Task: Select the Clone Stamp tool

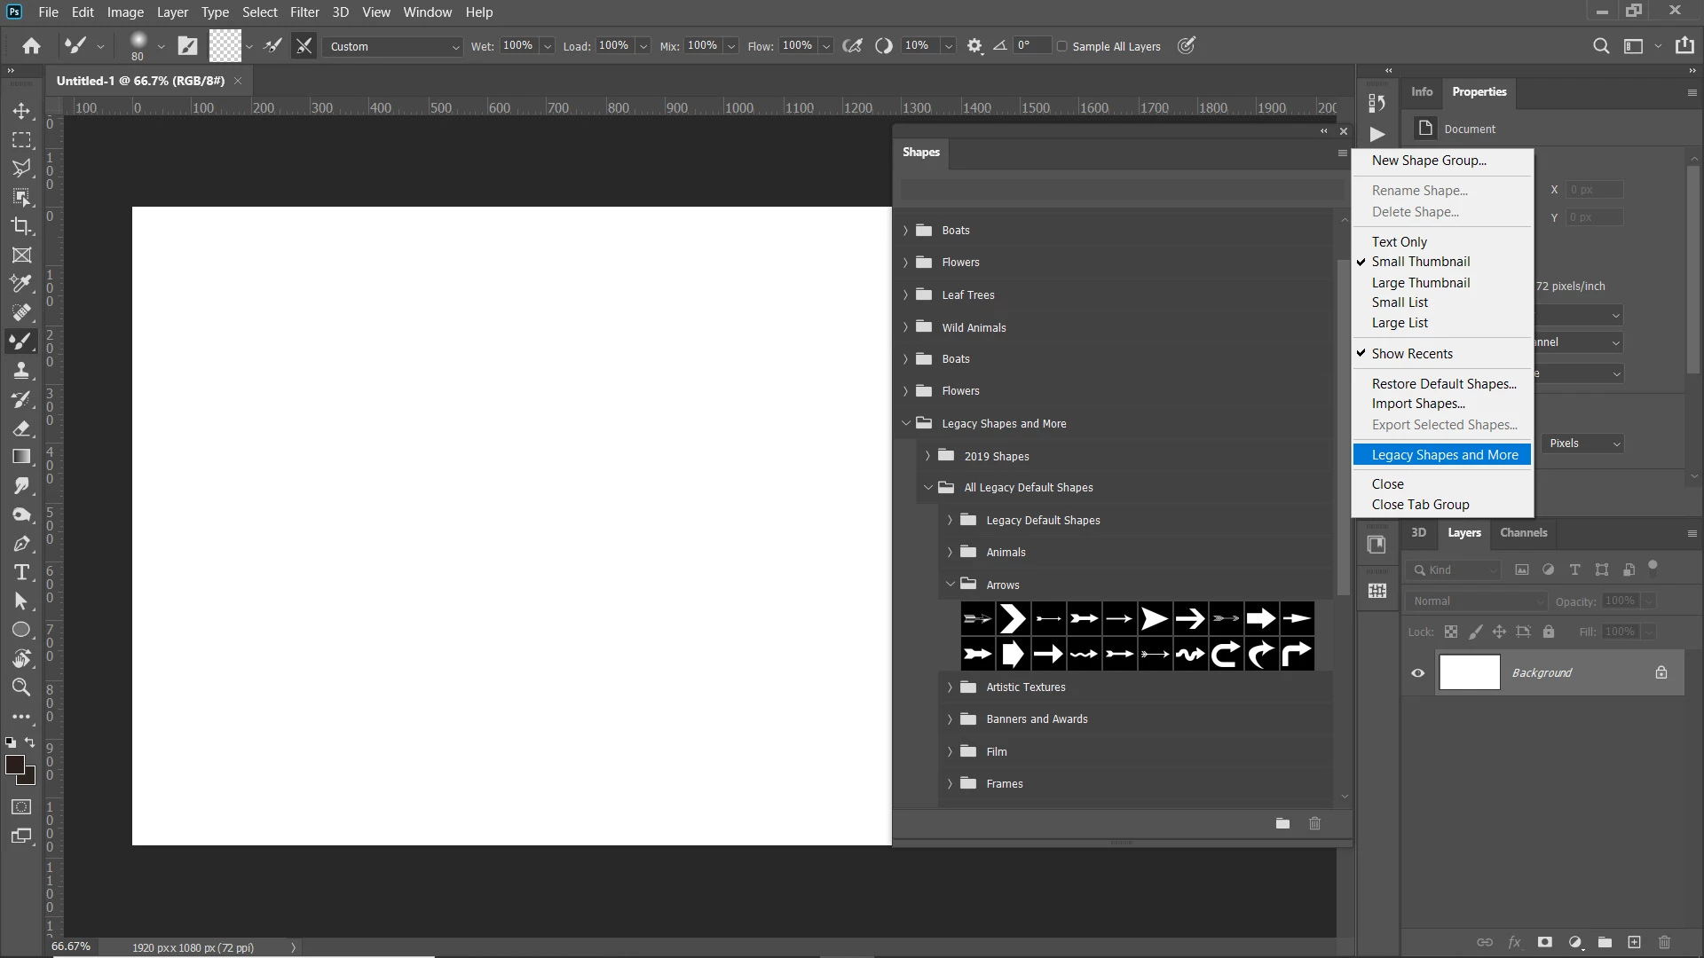Action: point(21,371)
